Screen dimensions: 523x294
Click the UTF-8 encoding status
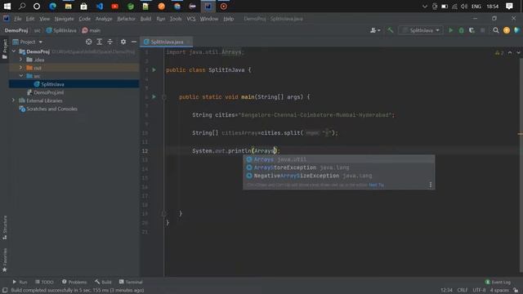(479, 290)
